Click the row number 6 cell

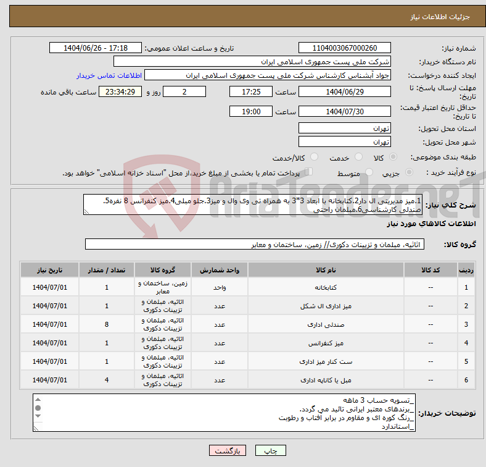coord(466,380)
